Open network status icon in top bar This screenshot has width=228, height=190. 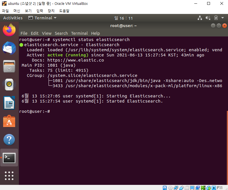200,18
